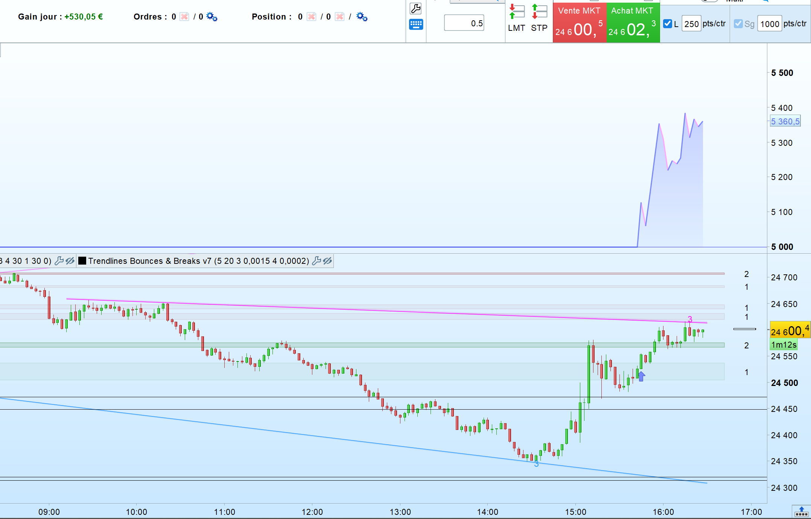Click the STP stop order icon

tap(539, 18)
